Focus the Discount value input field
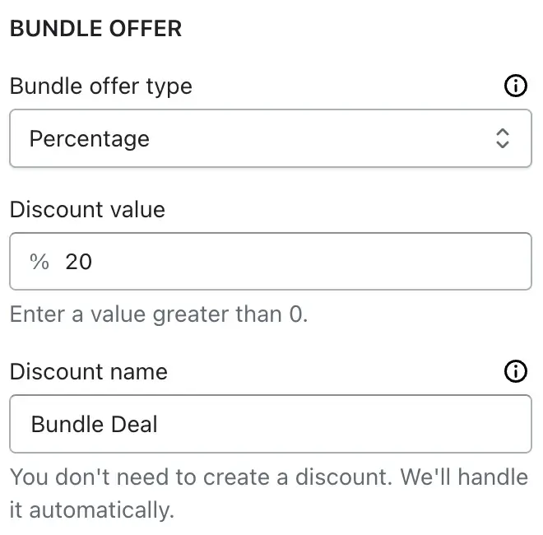 (271, 261)
